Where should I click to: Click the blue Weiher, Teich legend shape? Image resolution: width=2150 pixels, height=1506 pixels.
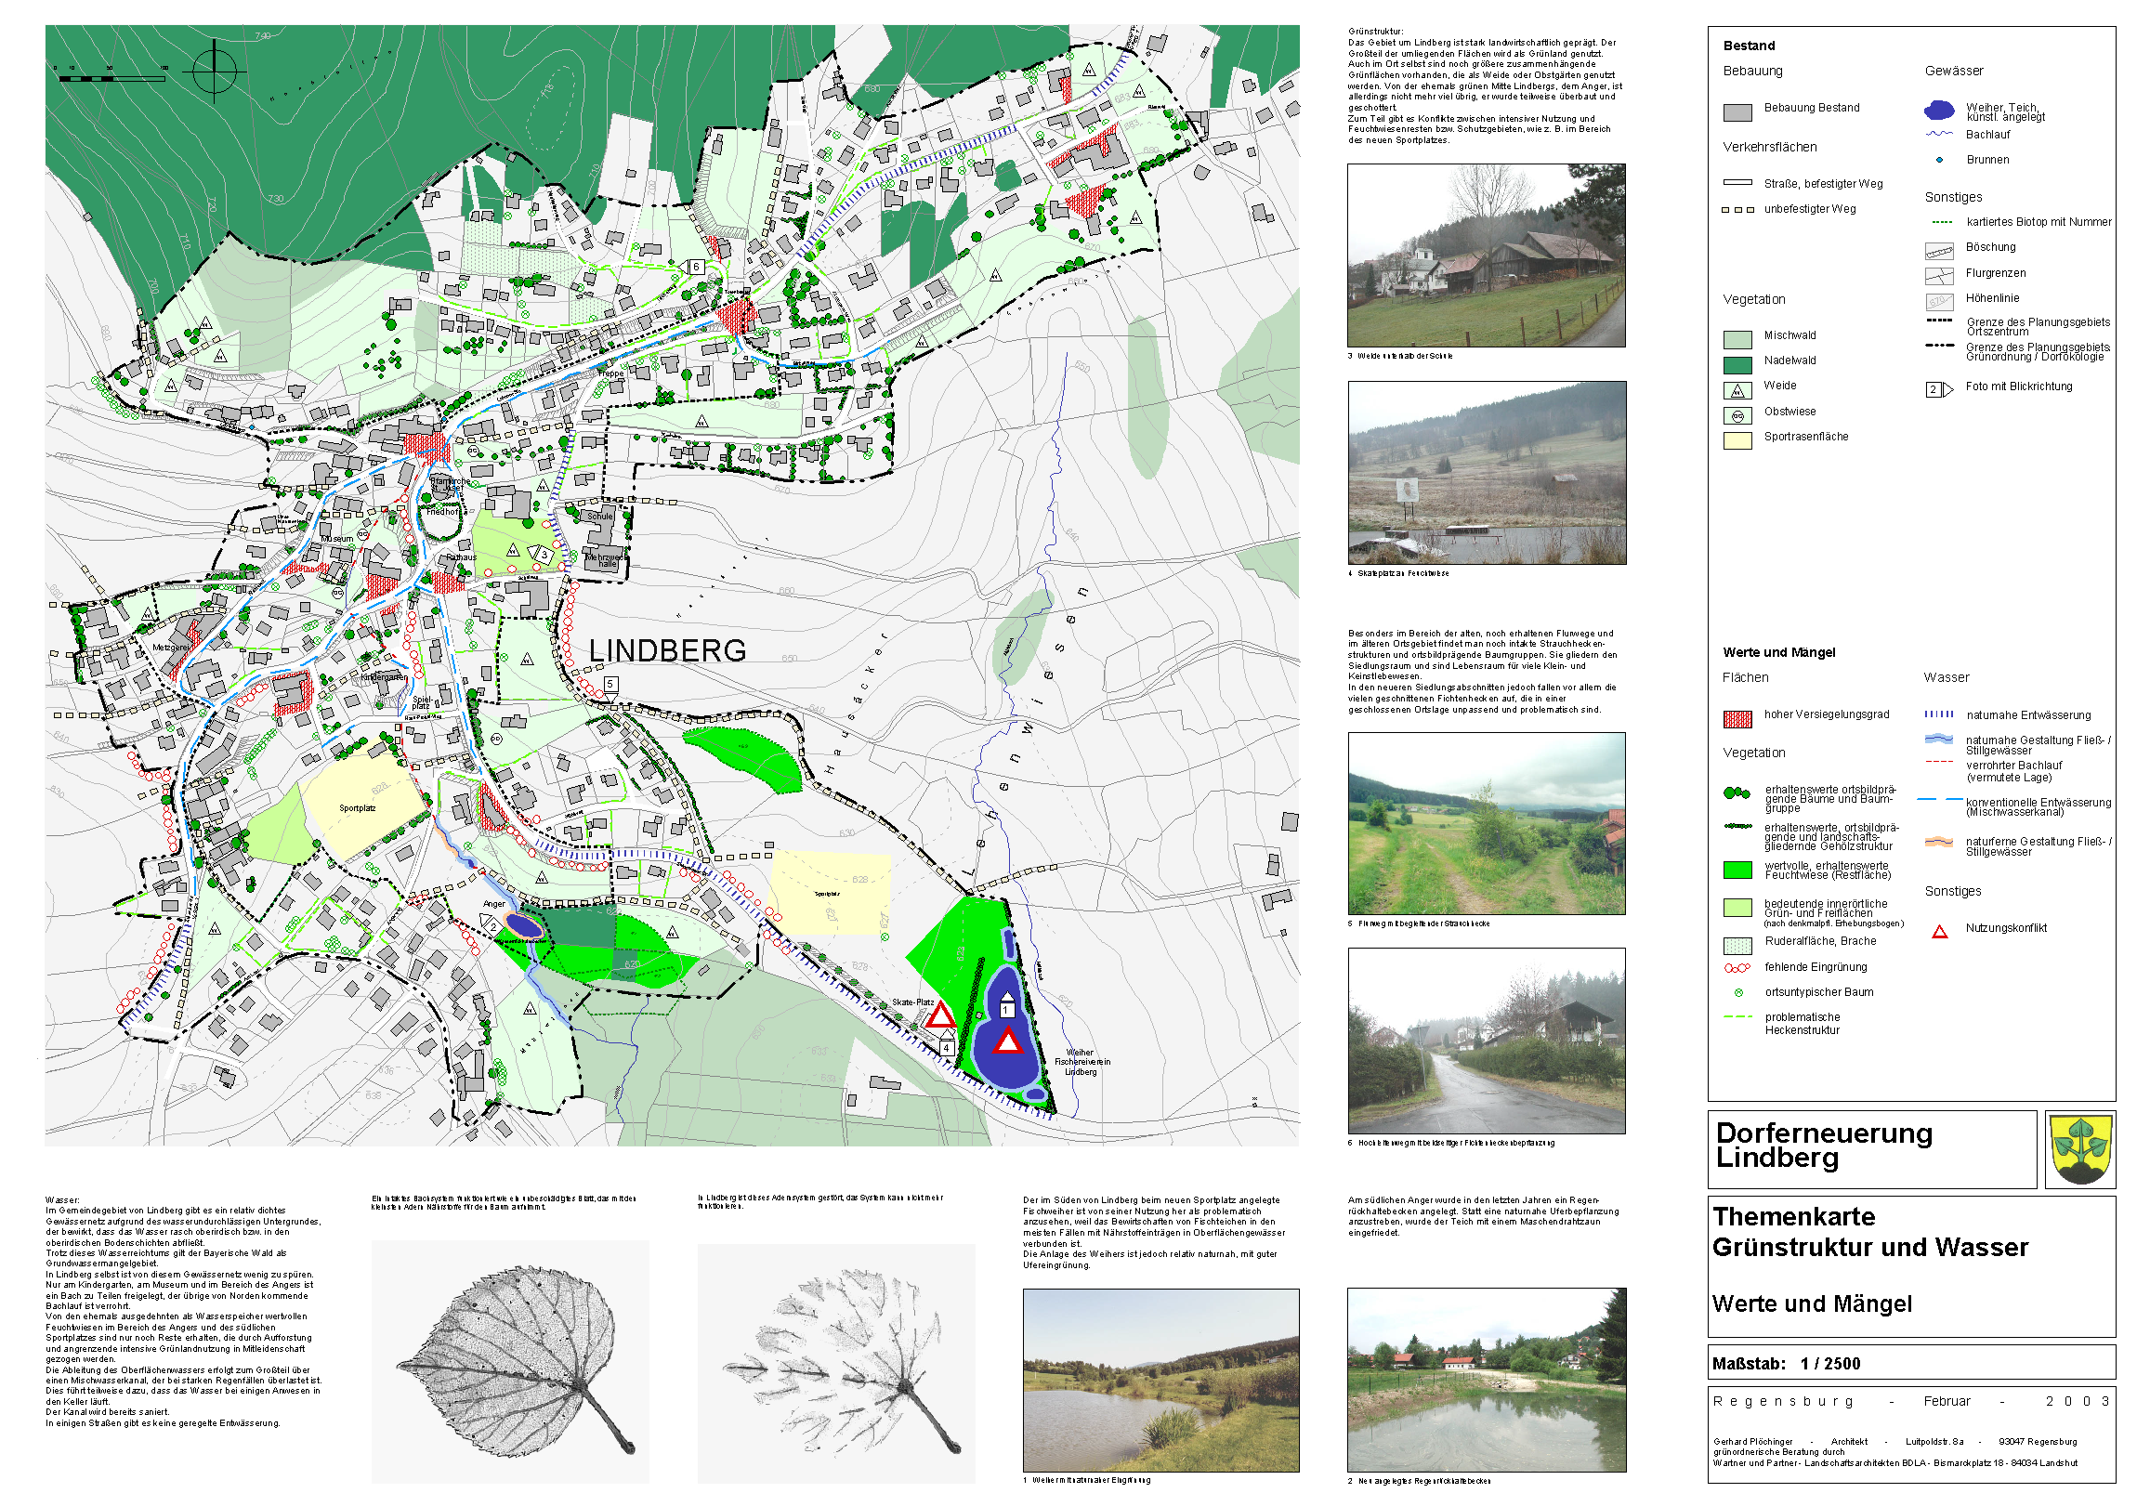(1938, 111)
